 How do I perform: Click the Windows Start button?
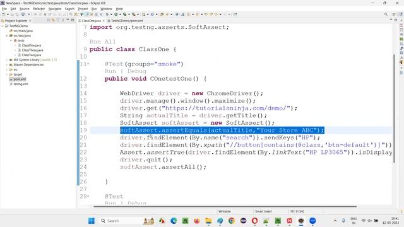[x=92, y=221]
